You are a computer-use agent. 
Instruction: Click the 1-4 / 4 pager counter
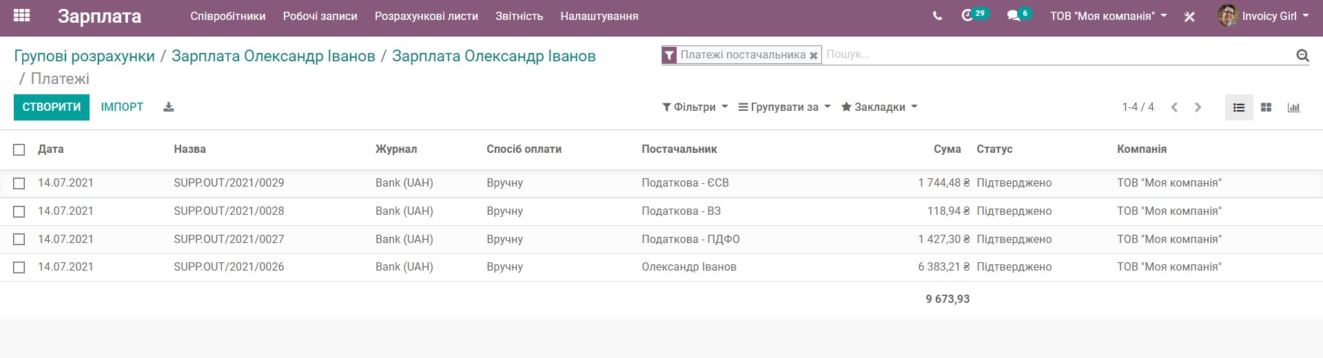point(1138,107)
